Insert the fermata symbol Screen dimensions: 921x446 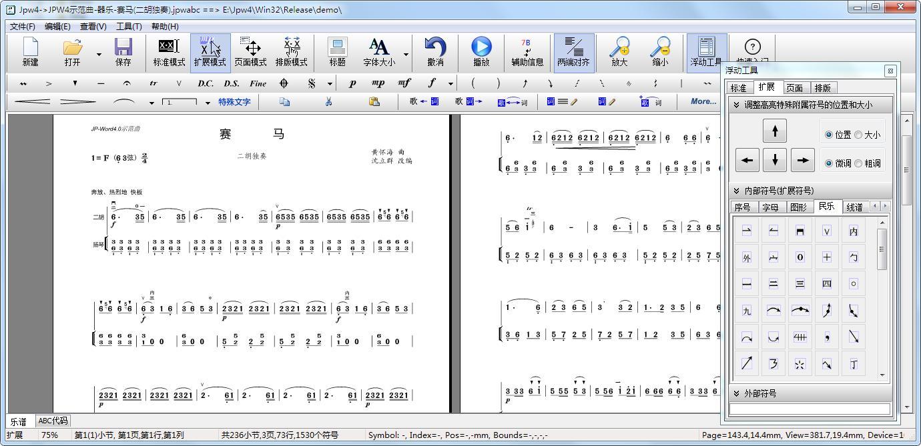[x=127, y=83]
